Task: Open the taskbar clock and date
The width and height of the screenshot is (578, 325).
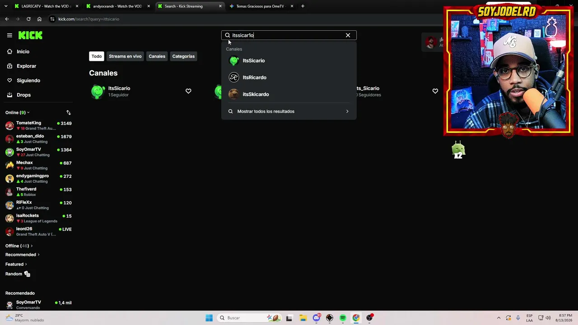Action: click(x=565, y=318)
